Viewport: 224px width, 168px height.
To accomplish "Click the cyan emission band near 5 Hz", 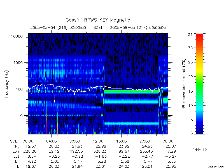I will point(131,123).
